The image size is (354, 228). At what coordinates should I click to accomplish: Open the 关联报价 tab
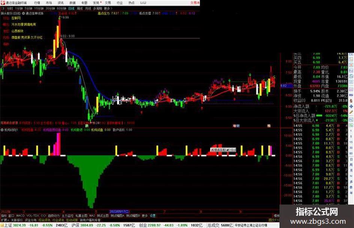pos(17,220)
